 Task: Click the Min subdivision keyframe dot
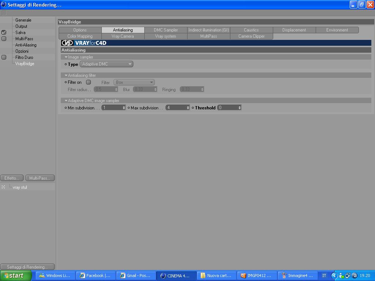point(66,108)
